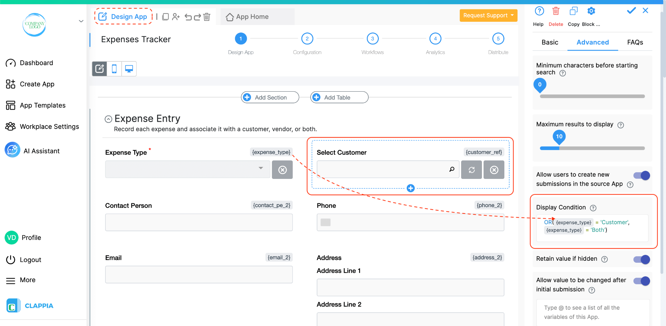Toggle Retain value if hidden
Screen dimensions: 666x326
coord(642,259)
